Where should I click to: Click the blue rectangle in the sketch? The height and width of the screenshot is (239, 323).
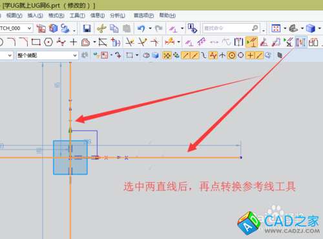pos(70,157)
